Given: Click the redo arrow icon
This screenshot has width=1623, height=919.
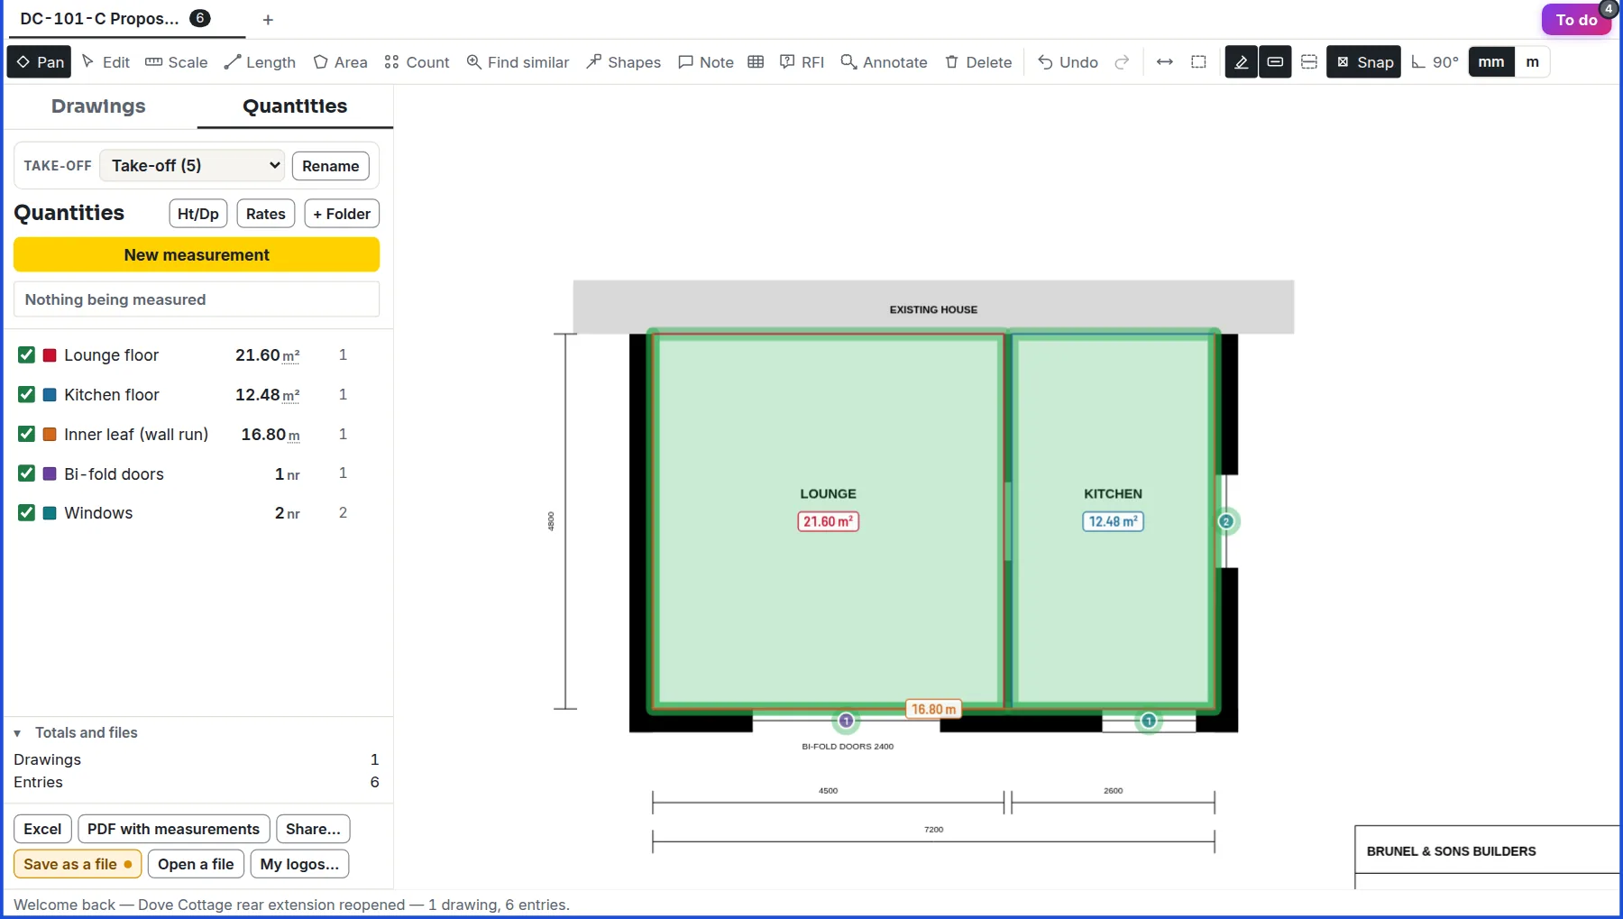Looking at the screenshot, I should point(1122,62).
